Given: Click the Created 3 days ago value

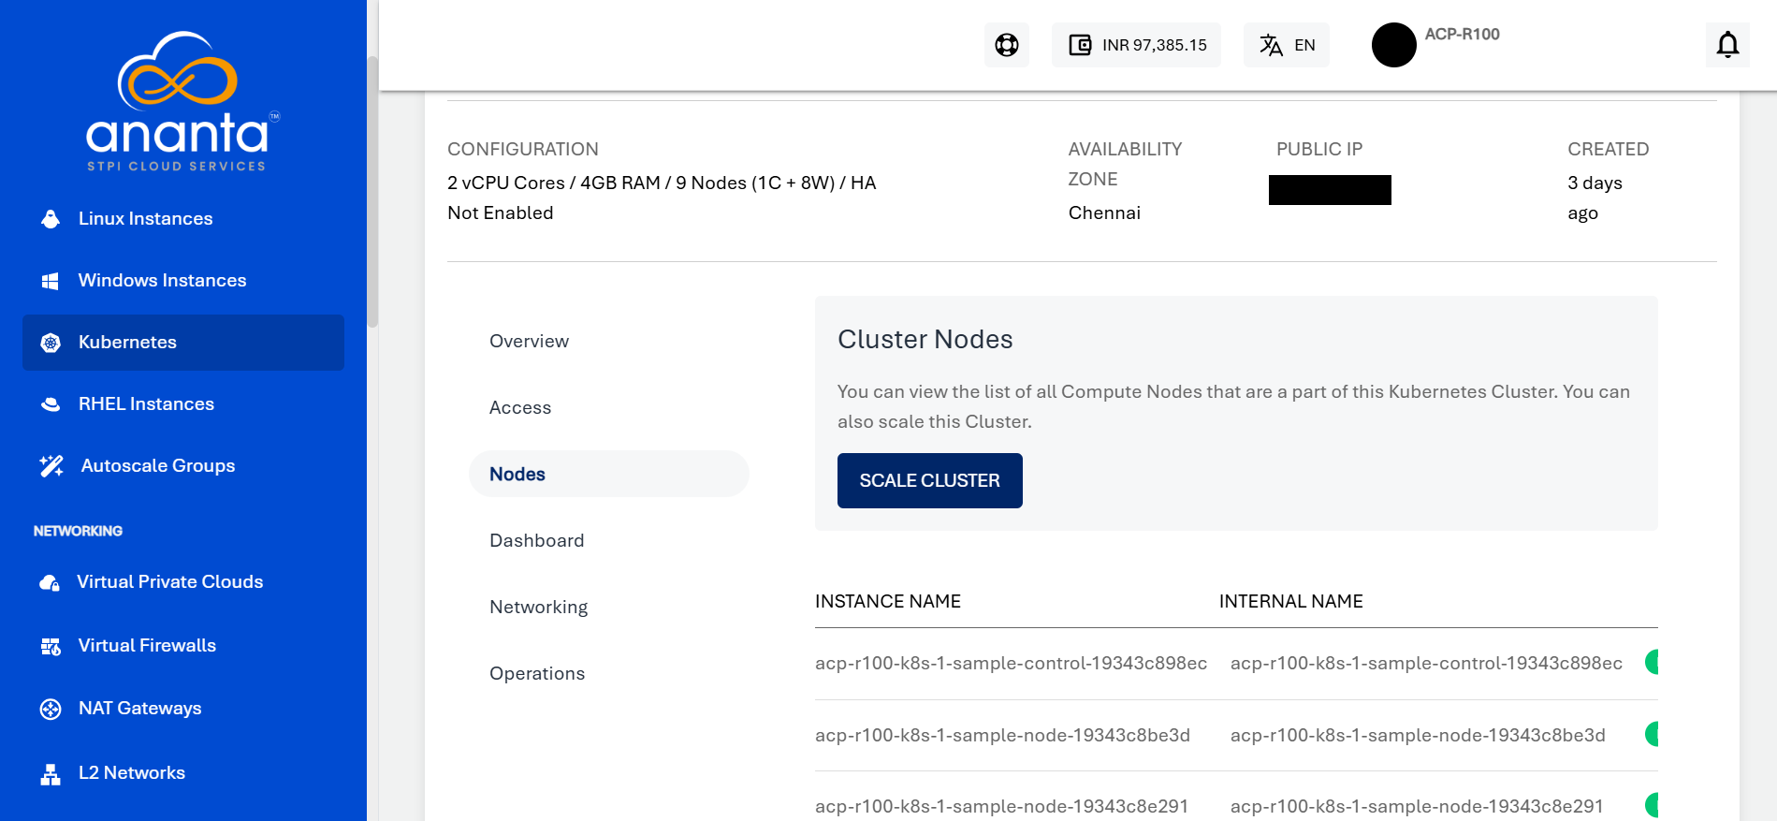Looking at the screenshot, I should coord(1595,198).
